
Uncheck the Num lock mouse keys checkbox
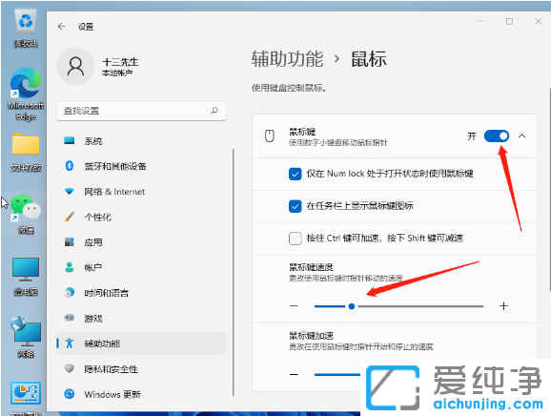(x=296, y=174)
